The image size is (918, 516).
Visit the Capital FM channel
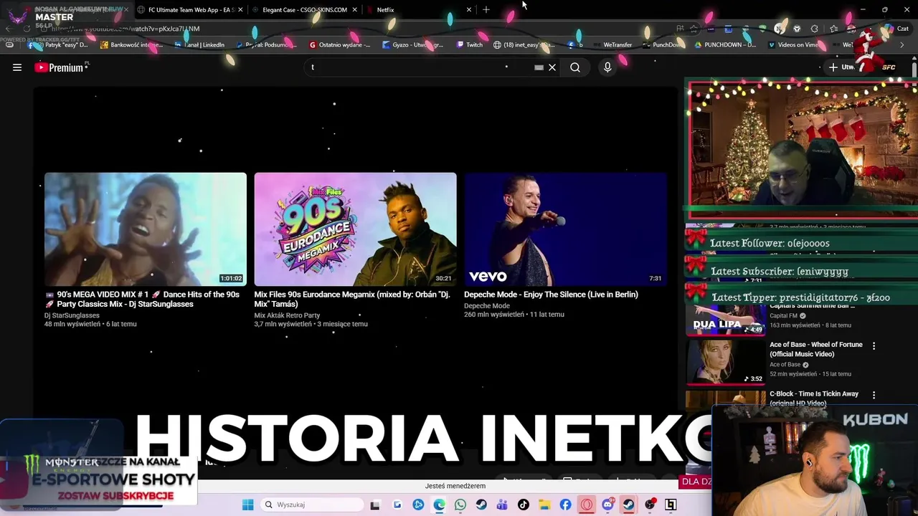(783, 316)
